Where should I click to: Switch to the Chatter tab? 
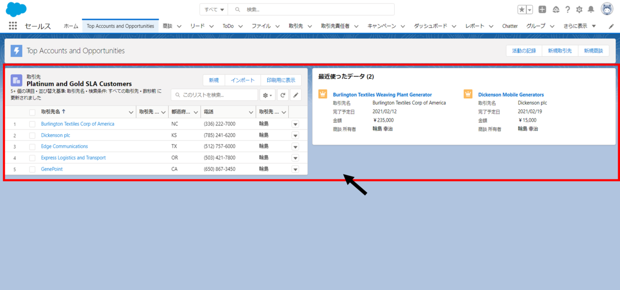[510, 26]
